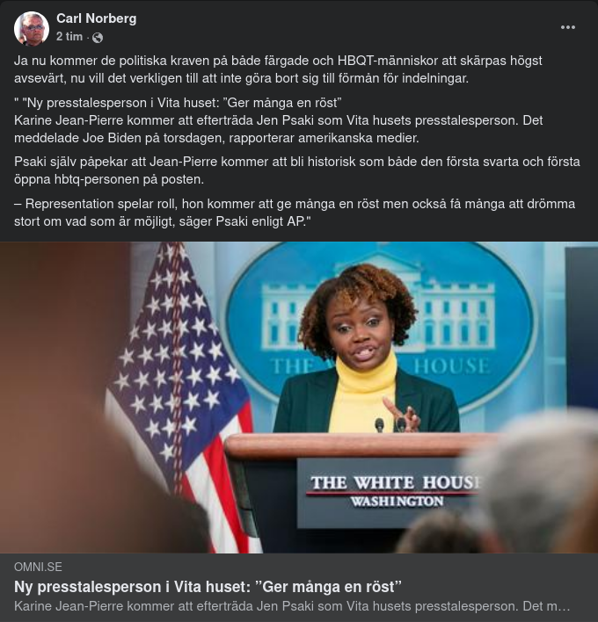Open the OMNI.SE source label
This screenshot has width=598, height=622.
(38, 567)
